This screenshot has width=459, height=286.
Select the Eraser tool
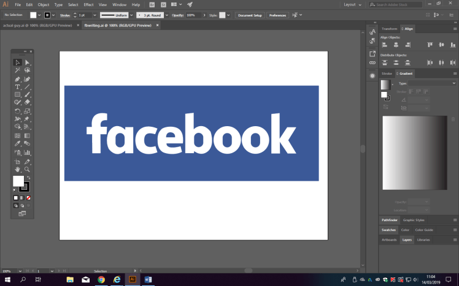click(27, 102)
